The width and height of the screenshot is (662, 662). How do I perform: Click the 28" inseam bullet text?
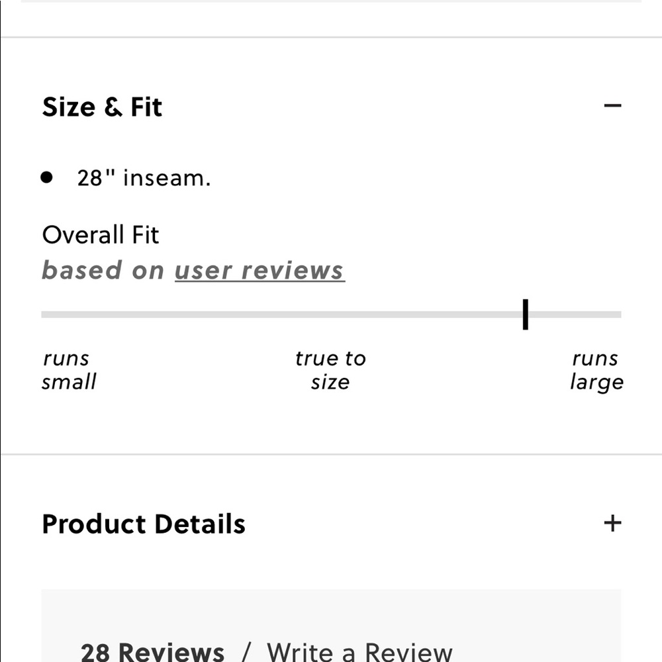click(144, 177)
